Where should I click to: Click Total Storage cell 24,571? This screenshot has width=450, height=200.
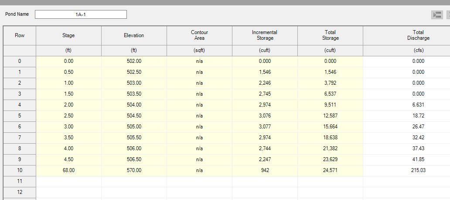pyautogui.click(x=331, y=170)
